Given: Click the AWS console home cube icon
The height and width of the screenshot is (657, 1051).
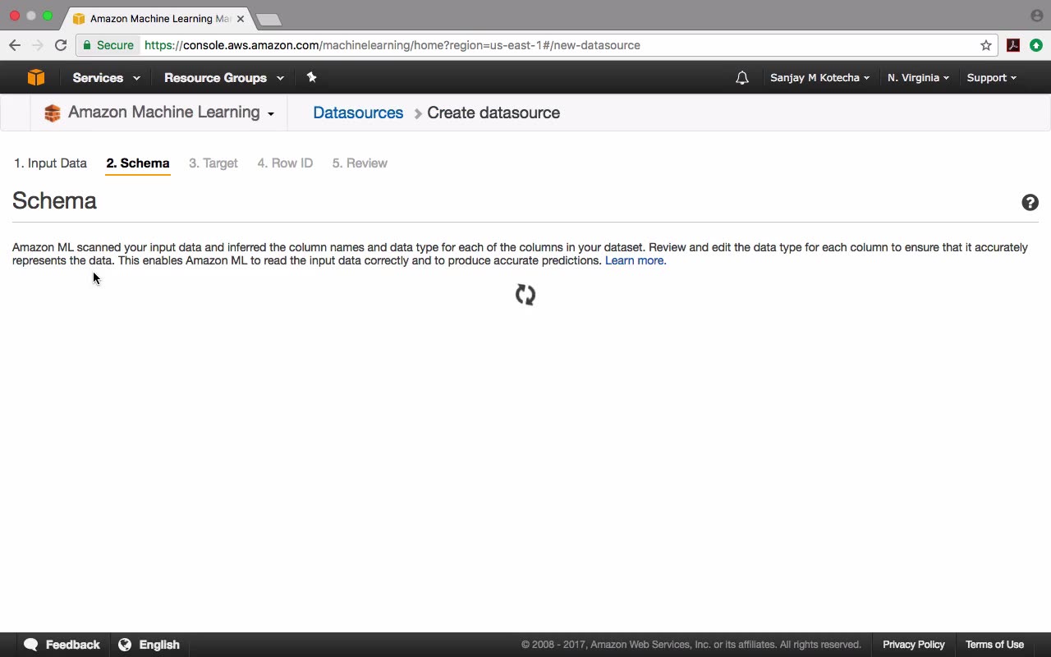Looking at the screenshot, I should click(x=36, y=77).
